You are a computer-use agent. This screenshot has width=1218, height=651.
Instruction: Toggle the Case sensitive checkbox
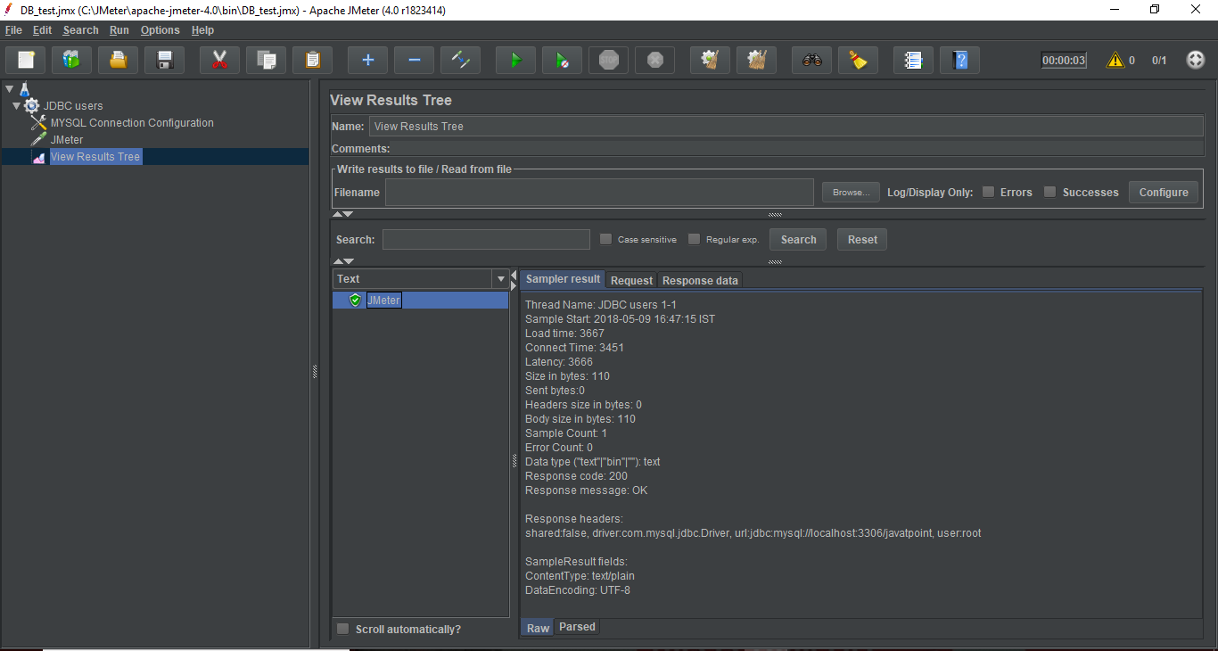tap(605, 239)
